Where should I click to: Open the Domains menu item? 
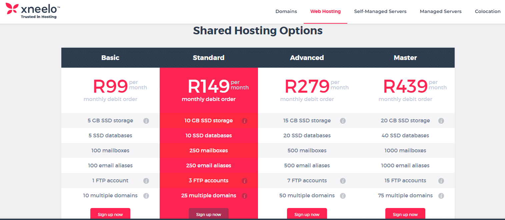[286, 11]
